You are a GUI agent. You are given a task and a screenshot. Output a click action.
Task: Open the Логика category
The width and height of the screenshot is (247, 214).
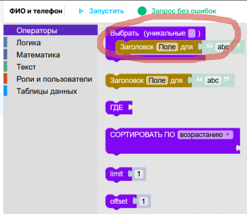click(29, 43)
